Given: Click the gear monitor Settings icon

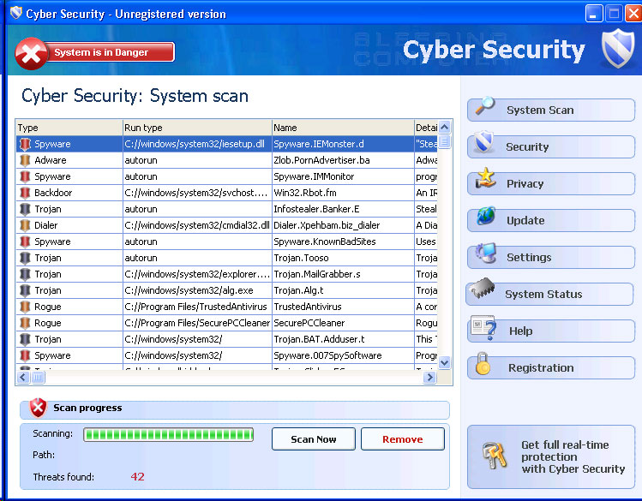Looking at the screenshot, I should (x=486, y=253).
